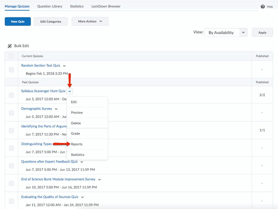Choose Reports from the context menu

pos(77,144)
